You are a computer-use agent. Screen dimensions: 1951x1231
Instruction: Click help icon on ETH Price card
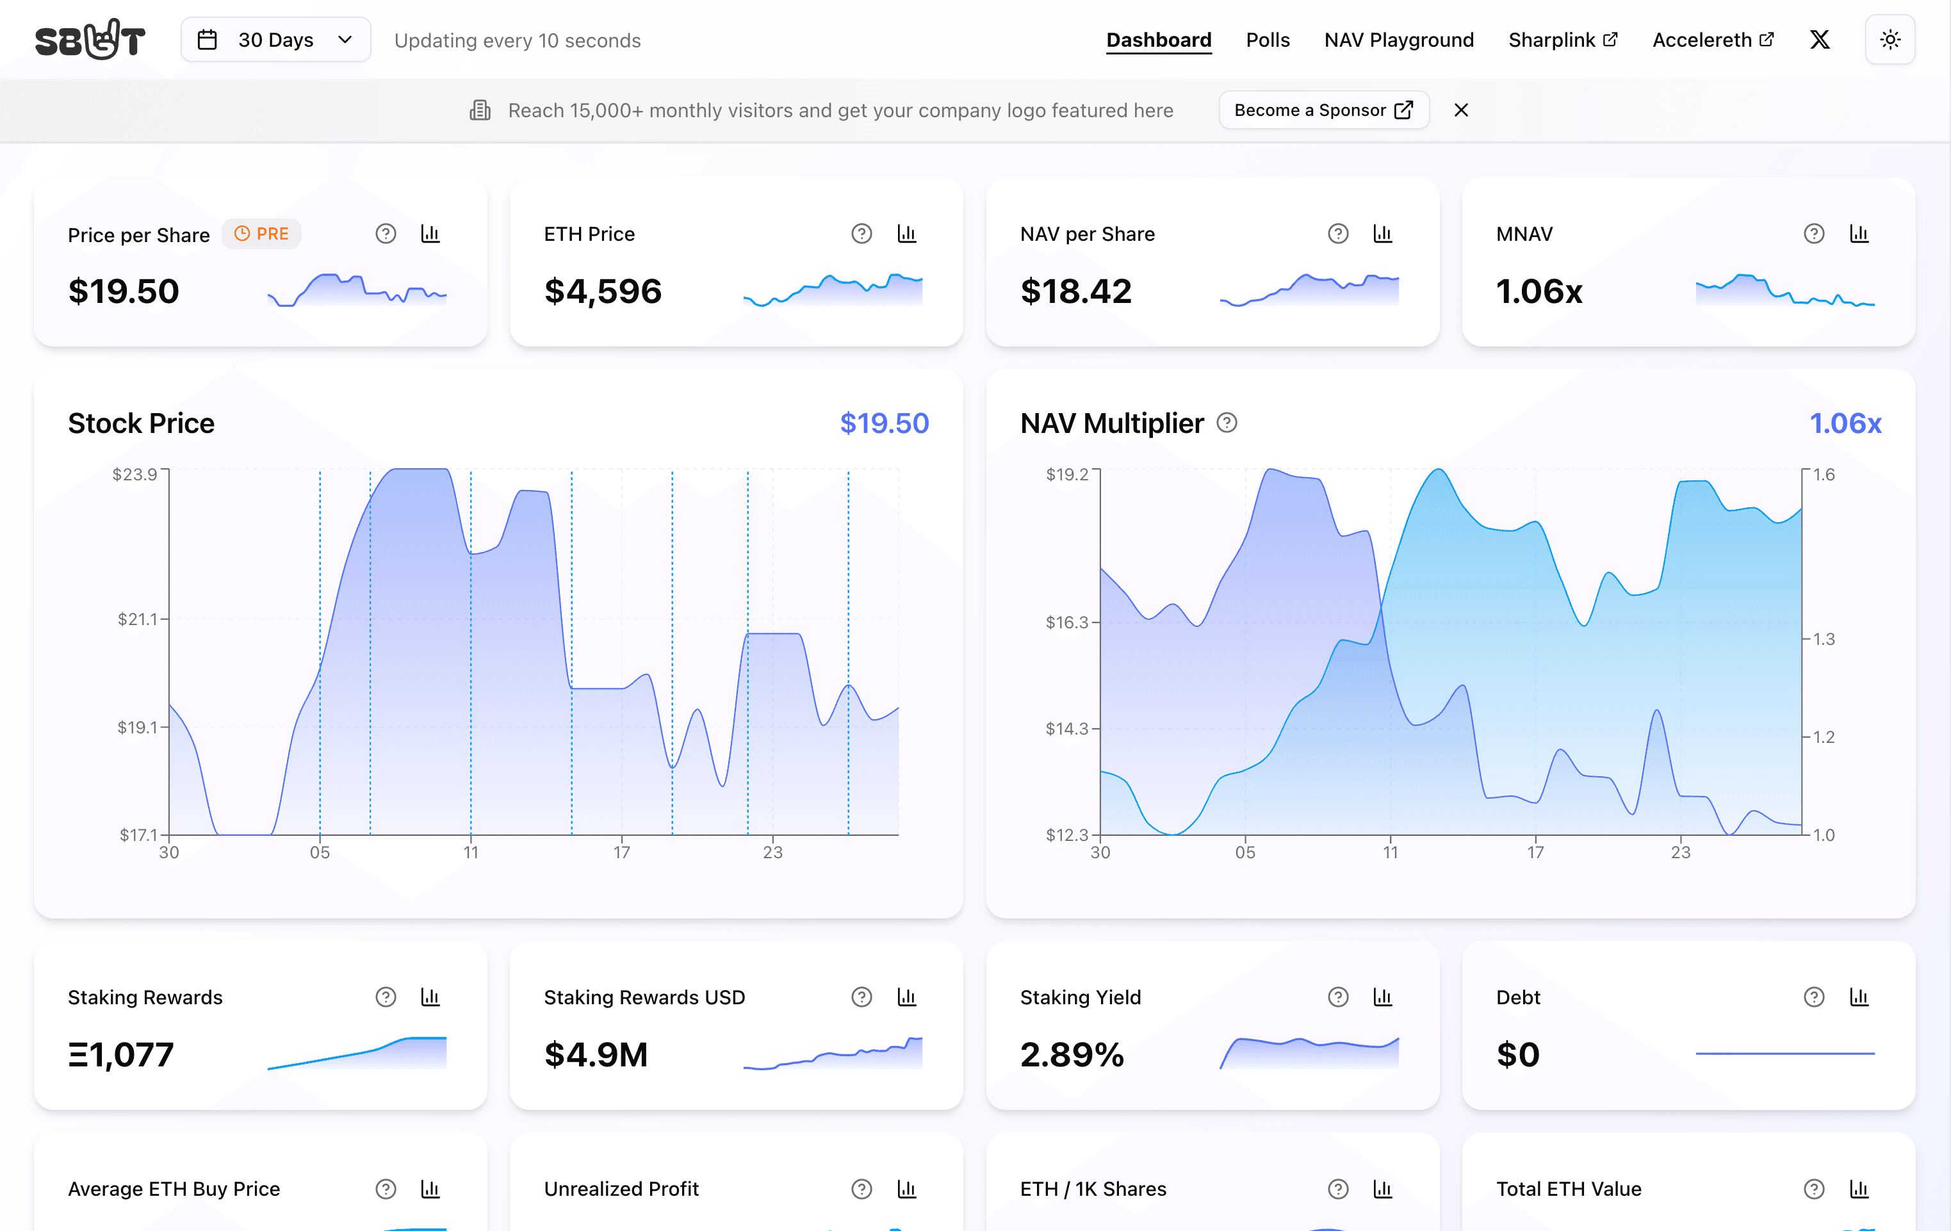click(861, 234)
